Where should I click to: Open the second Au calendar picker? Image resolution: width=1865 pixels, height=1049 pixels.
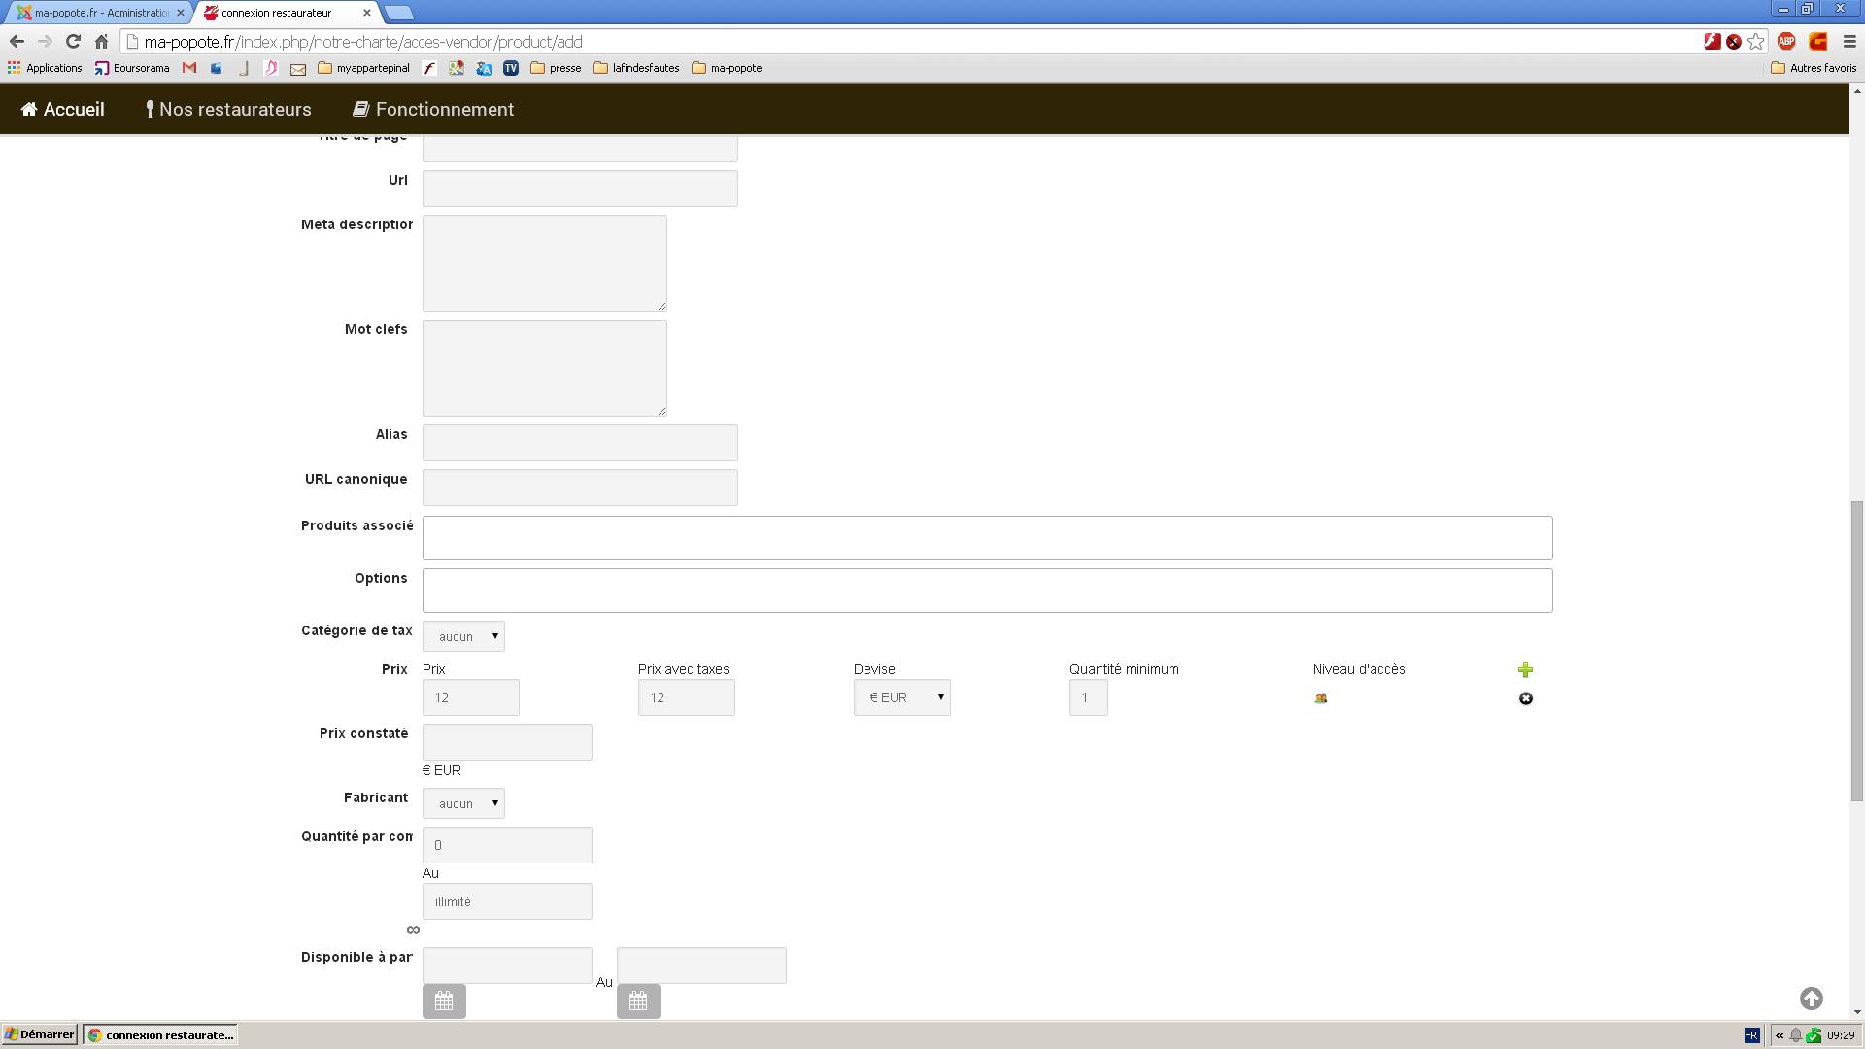click(x=638, y=1000)
